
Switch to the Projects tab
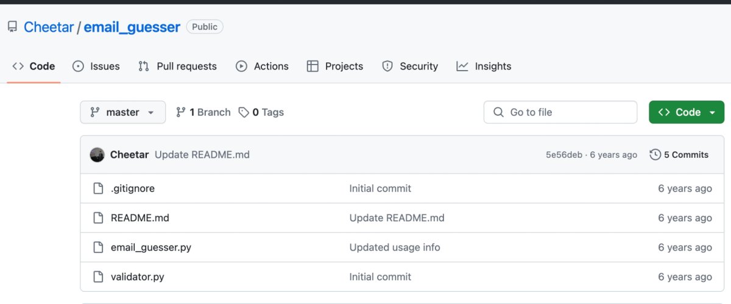click(335, 66)
